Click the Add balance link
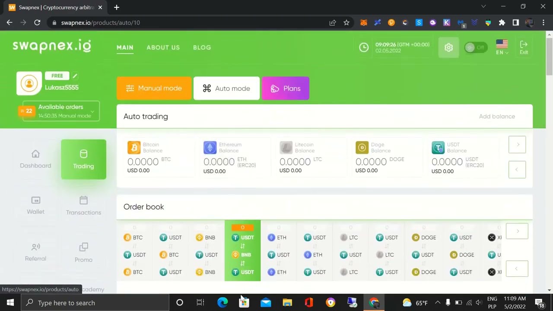The width and height of the screenshot is (553, 311). pyautogui.click(x=497, y=116)
